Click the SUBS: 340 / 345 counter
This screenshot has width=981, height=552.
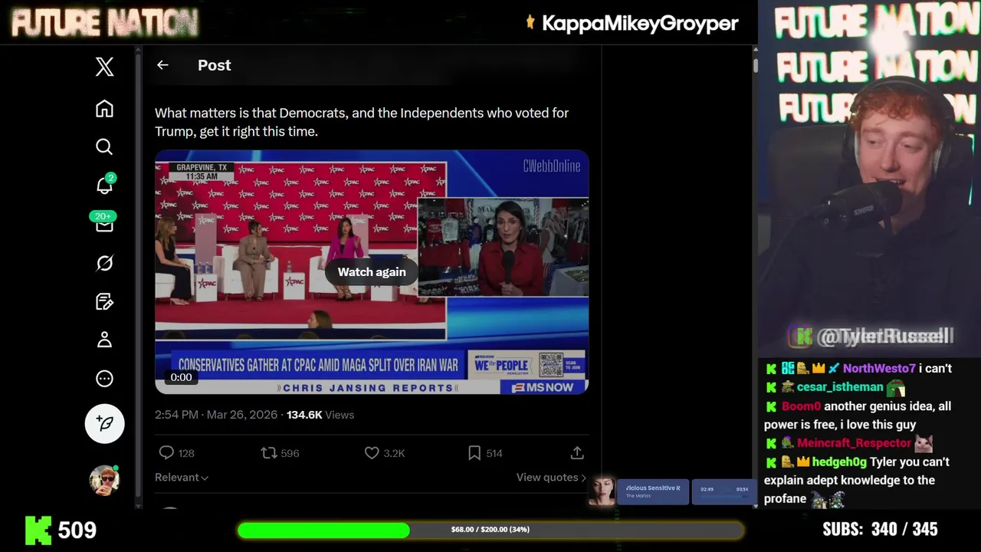(880, 530)
